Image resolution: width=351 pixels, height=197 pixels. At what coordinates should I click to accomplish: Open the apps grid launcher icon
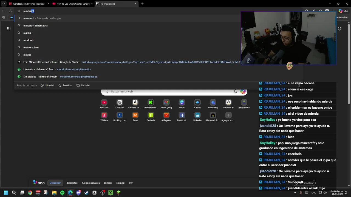[9, 28]
